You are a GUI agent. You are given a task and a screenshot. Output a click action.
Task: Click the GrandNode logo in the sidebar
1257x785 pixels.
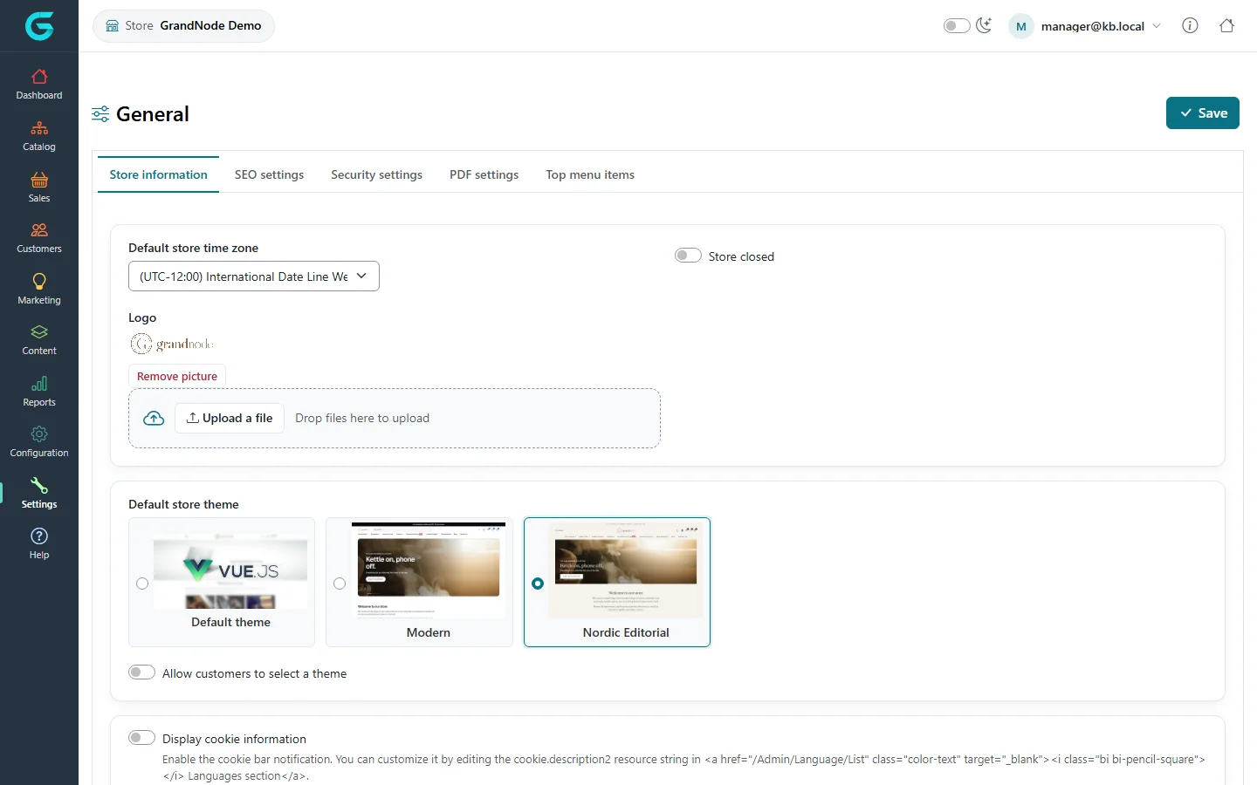click(39, 26)
